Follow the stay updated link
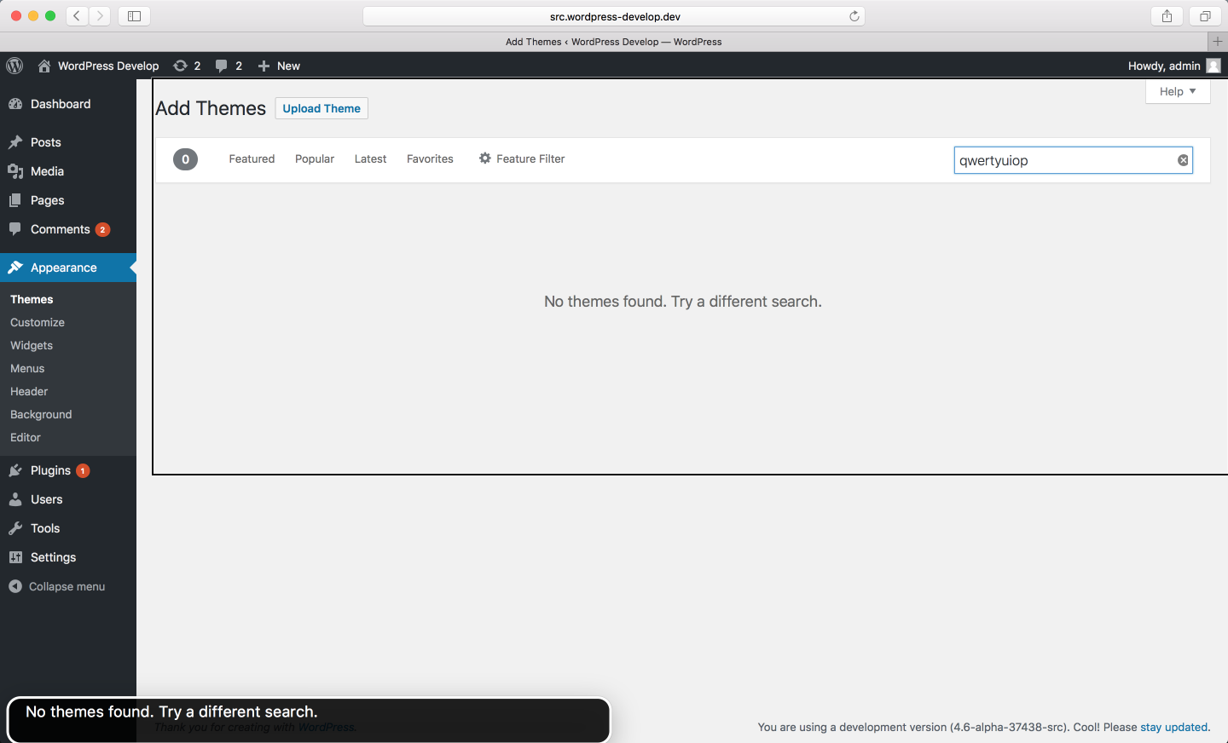Viewport: 1228px width, 743px height. click(1174, 727)
